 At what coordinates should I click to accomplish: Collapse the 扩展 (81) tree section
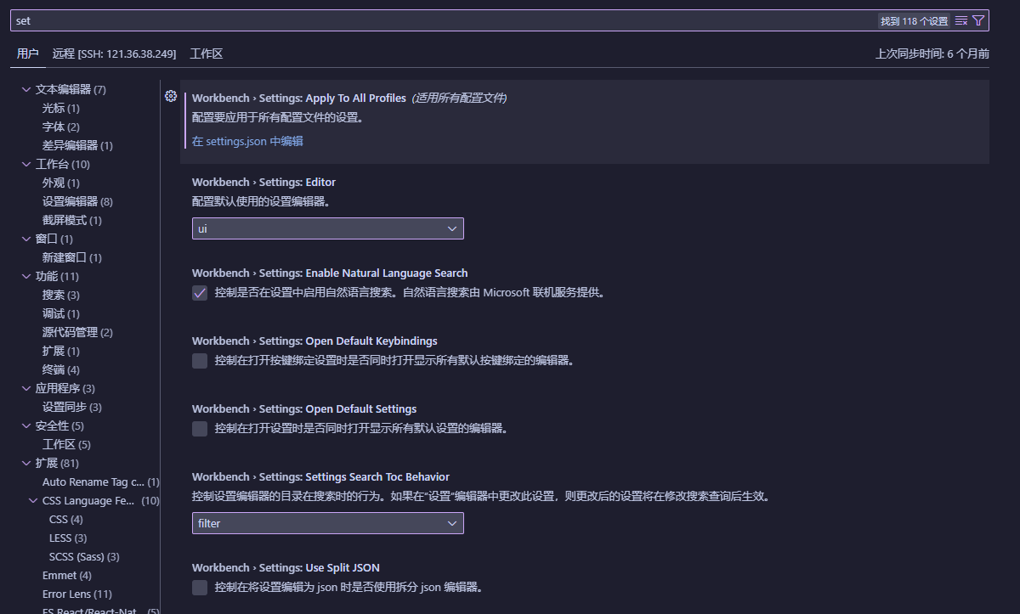(26, 463)
